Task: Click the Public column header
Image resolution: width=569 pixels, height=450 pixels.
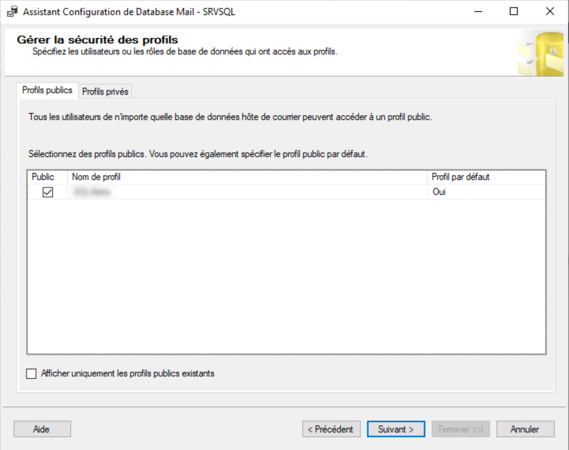Action: (43, 177)
